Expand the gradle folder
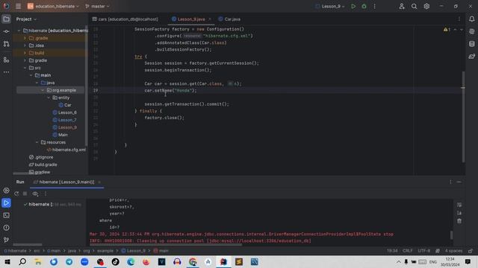The height and width of the screenshot is (268, 478). [25, 60]
